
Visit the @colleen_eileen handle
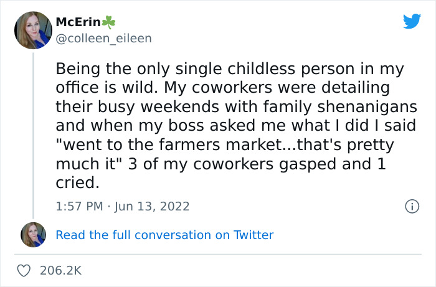click(103, 38)
